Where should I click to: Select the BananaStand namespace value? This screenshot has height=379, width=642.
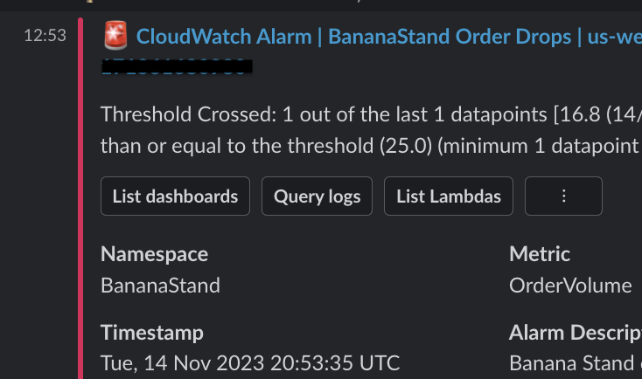coord(161,286)
